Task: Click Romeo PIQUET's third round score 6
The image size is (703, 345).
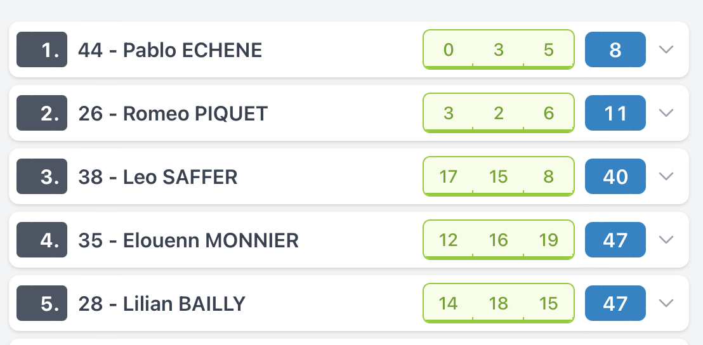Action: 548,114
